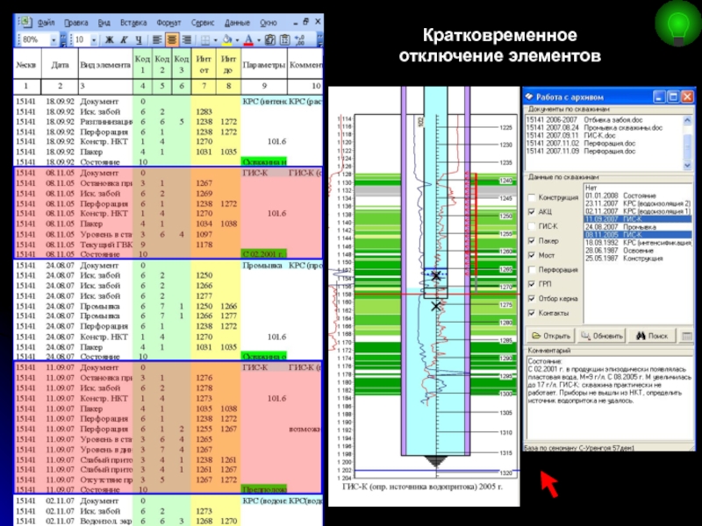Center-align the cell text

pos(172,40)
